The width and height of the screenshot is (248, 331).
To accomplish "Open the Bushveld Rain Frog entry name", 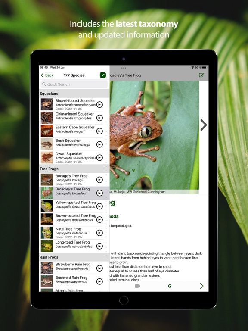I will 71,278.
